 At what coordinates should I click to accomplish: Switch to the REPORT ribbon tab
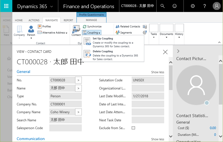[x=68, y=20]
